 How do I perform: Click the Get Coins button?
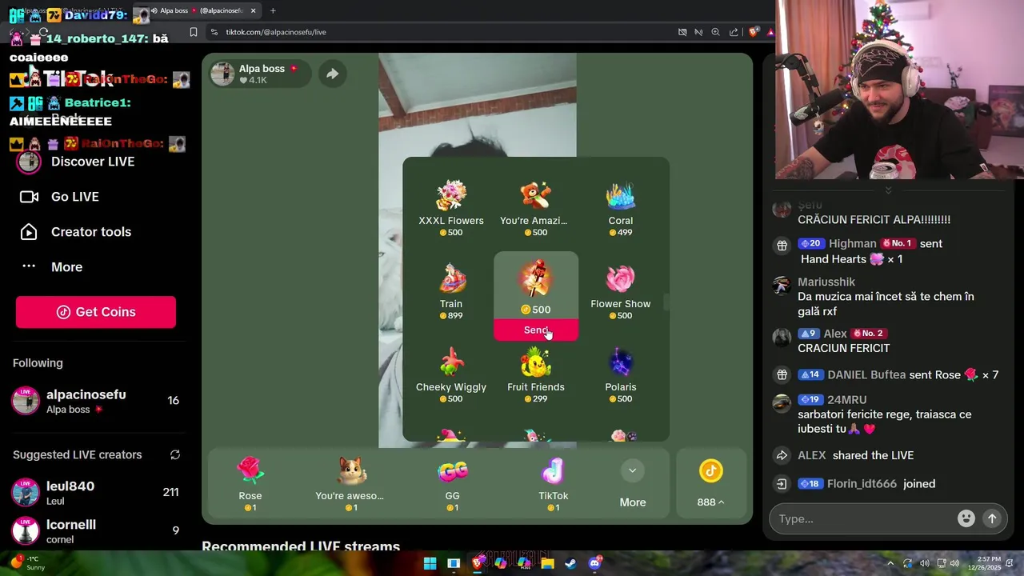coord(96,312)
